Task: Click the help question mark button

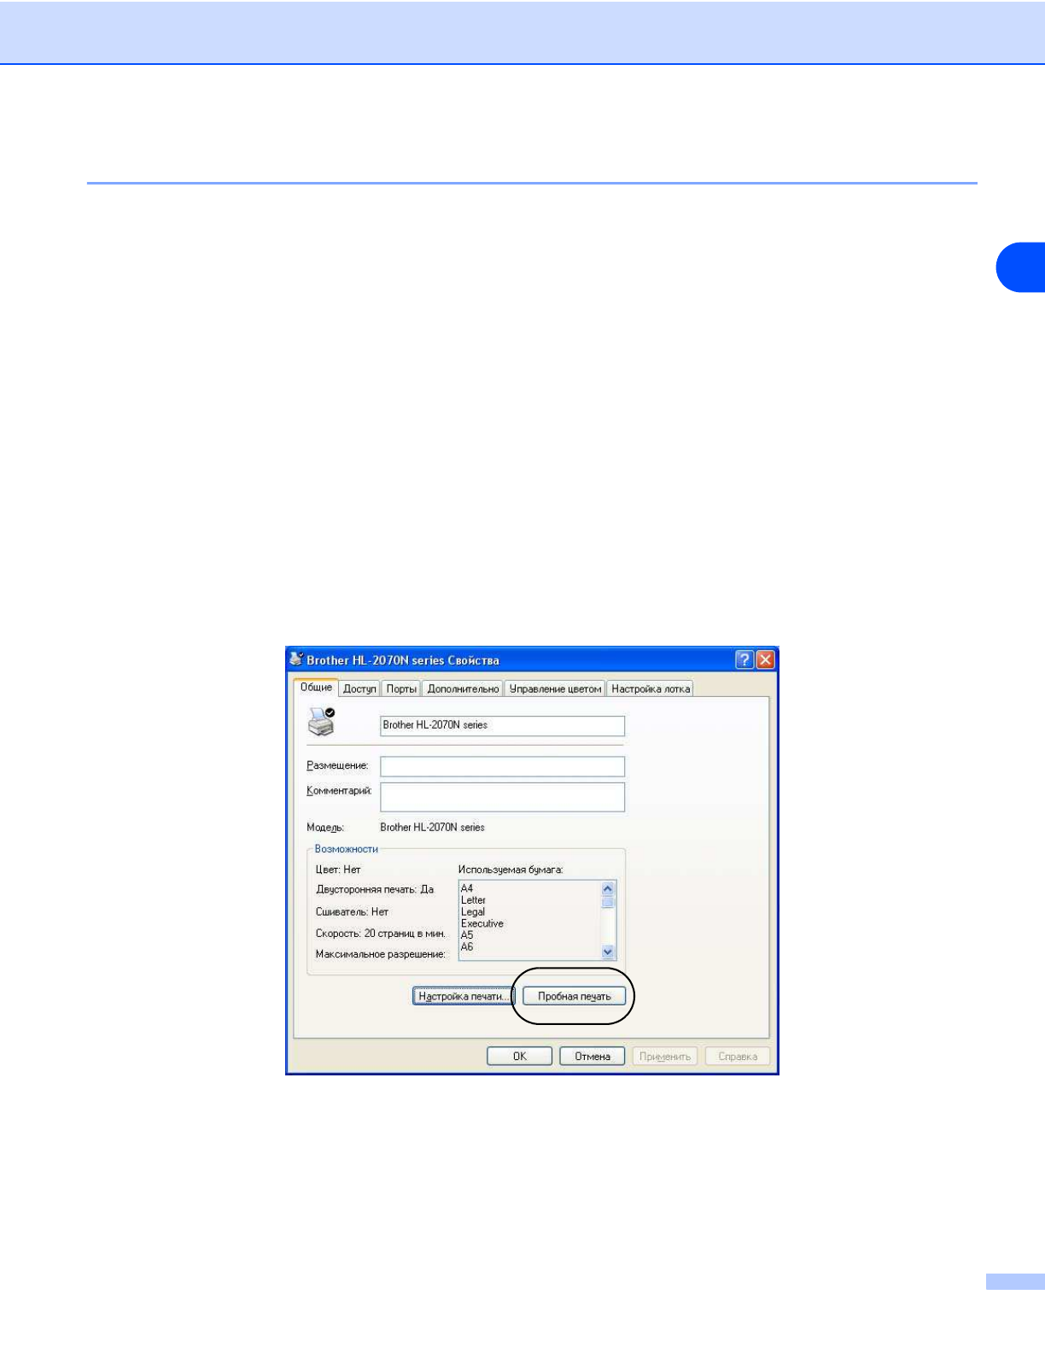Action: click(744, 659)
